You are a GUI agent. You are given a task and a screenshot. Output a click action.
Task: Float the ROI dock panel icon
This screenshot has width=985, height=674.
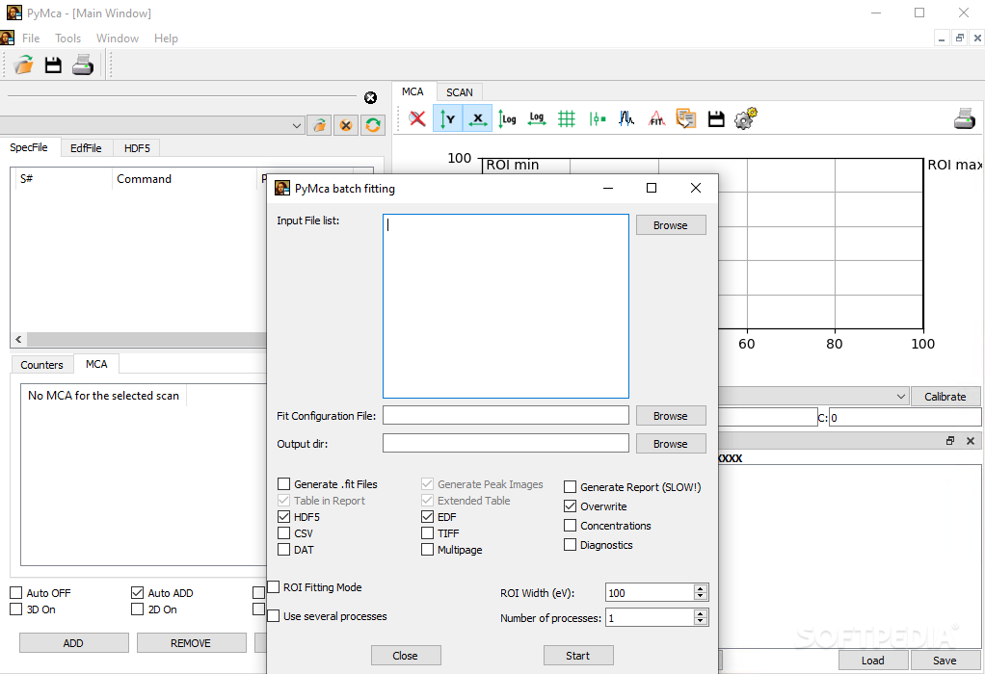tap(950, 441)
